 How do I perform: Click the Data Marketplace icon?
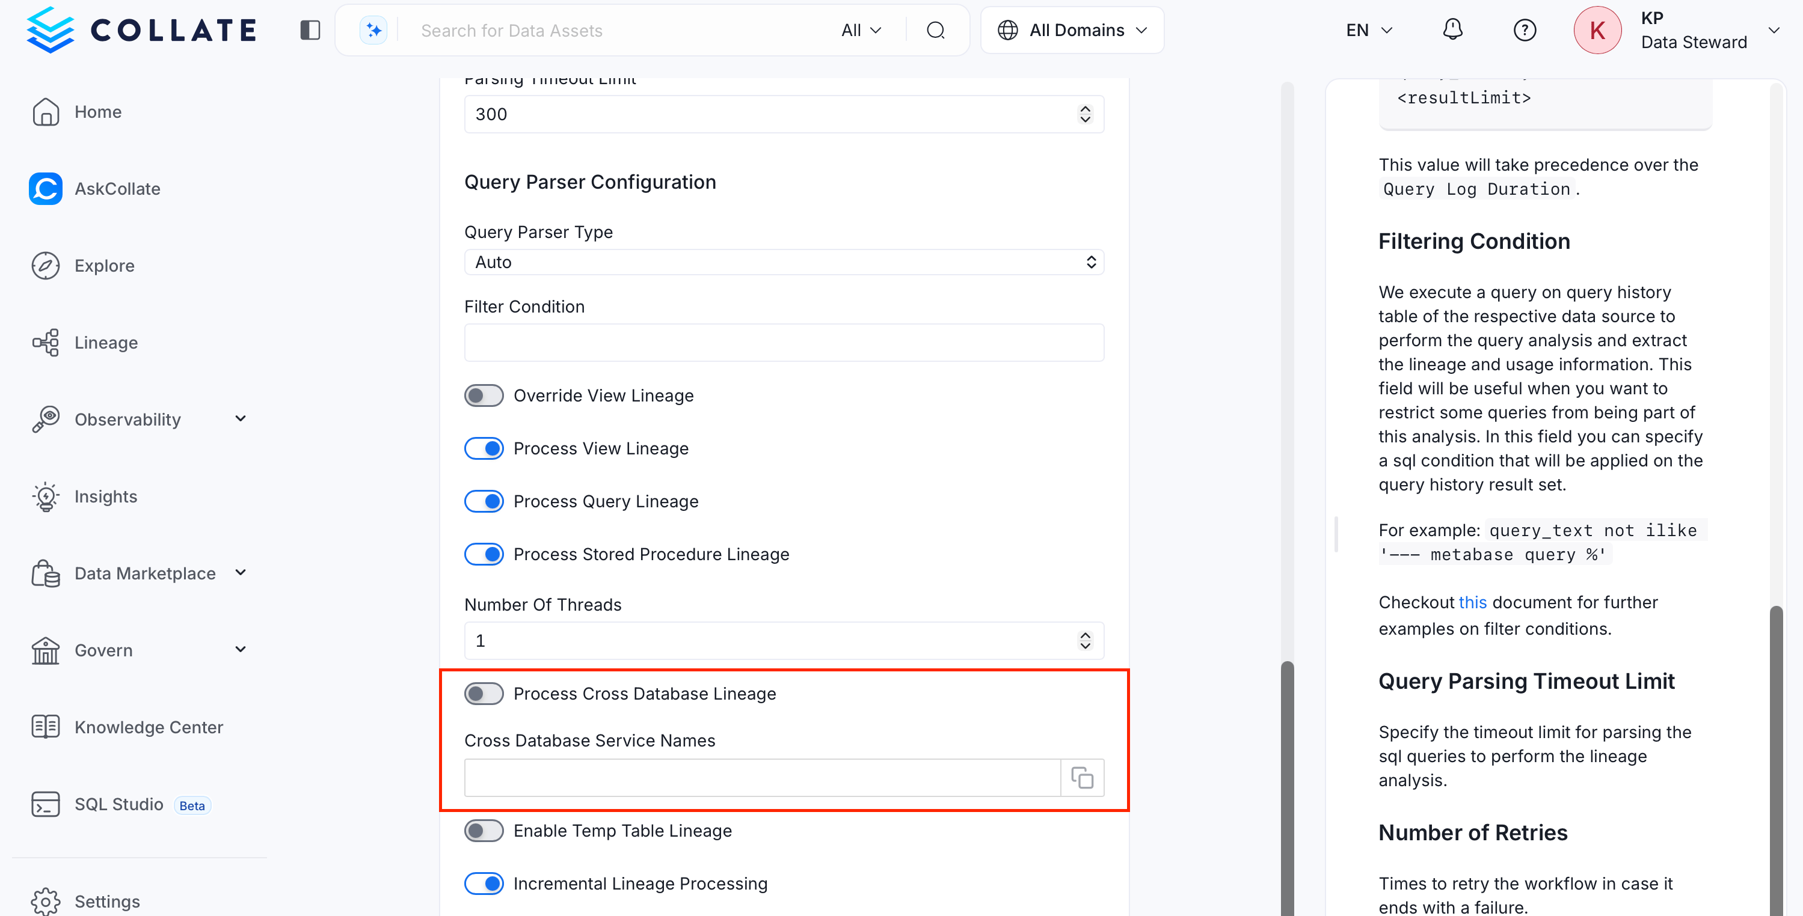[46, 574]
